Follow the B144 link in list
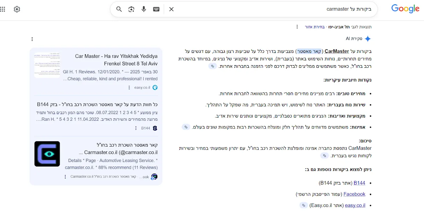The image size is (424, 211). pyautogui.click(x=359, y=183)
